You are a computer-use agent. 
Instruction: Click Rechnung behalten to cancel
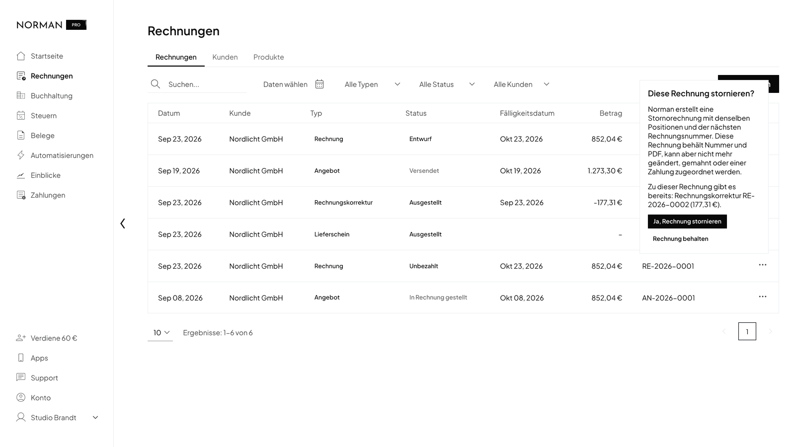681,239
